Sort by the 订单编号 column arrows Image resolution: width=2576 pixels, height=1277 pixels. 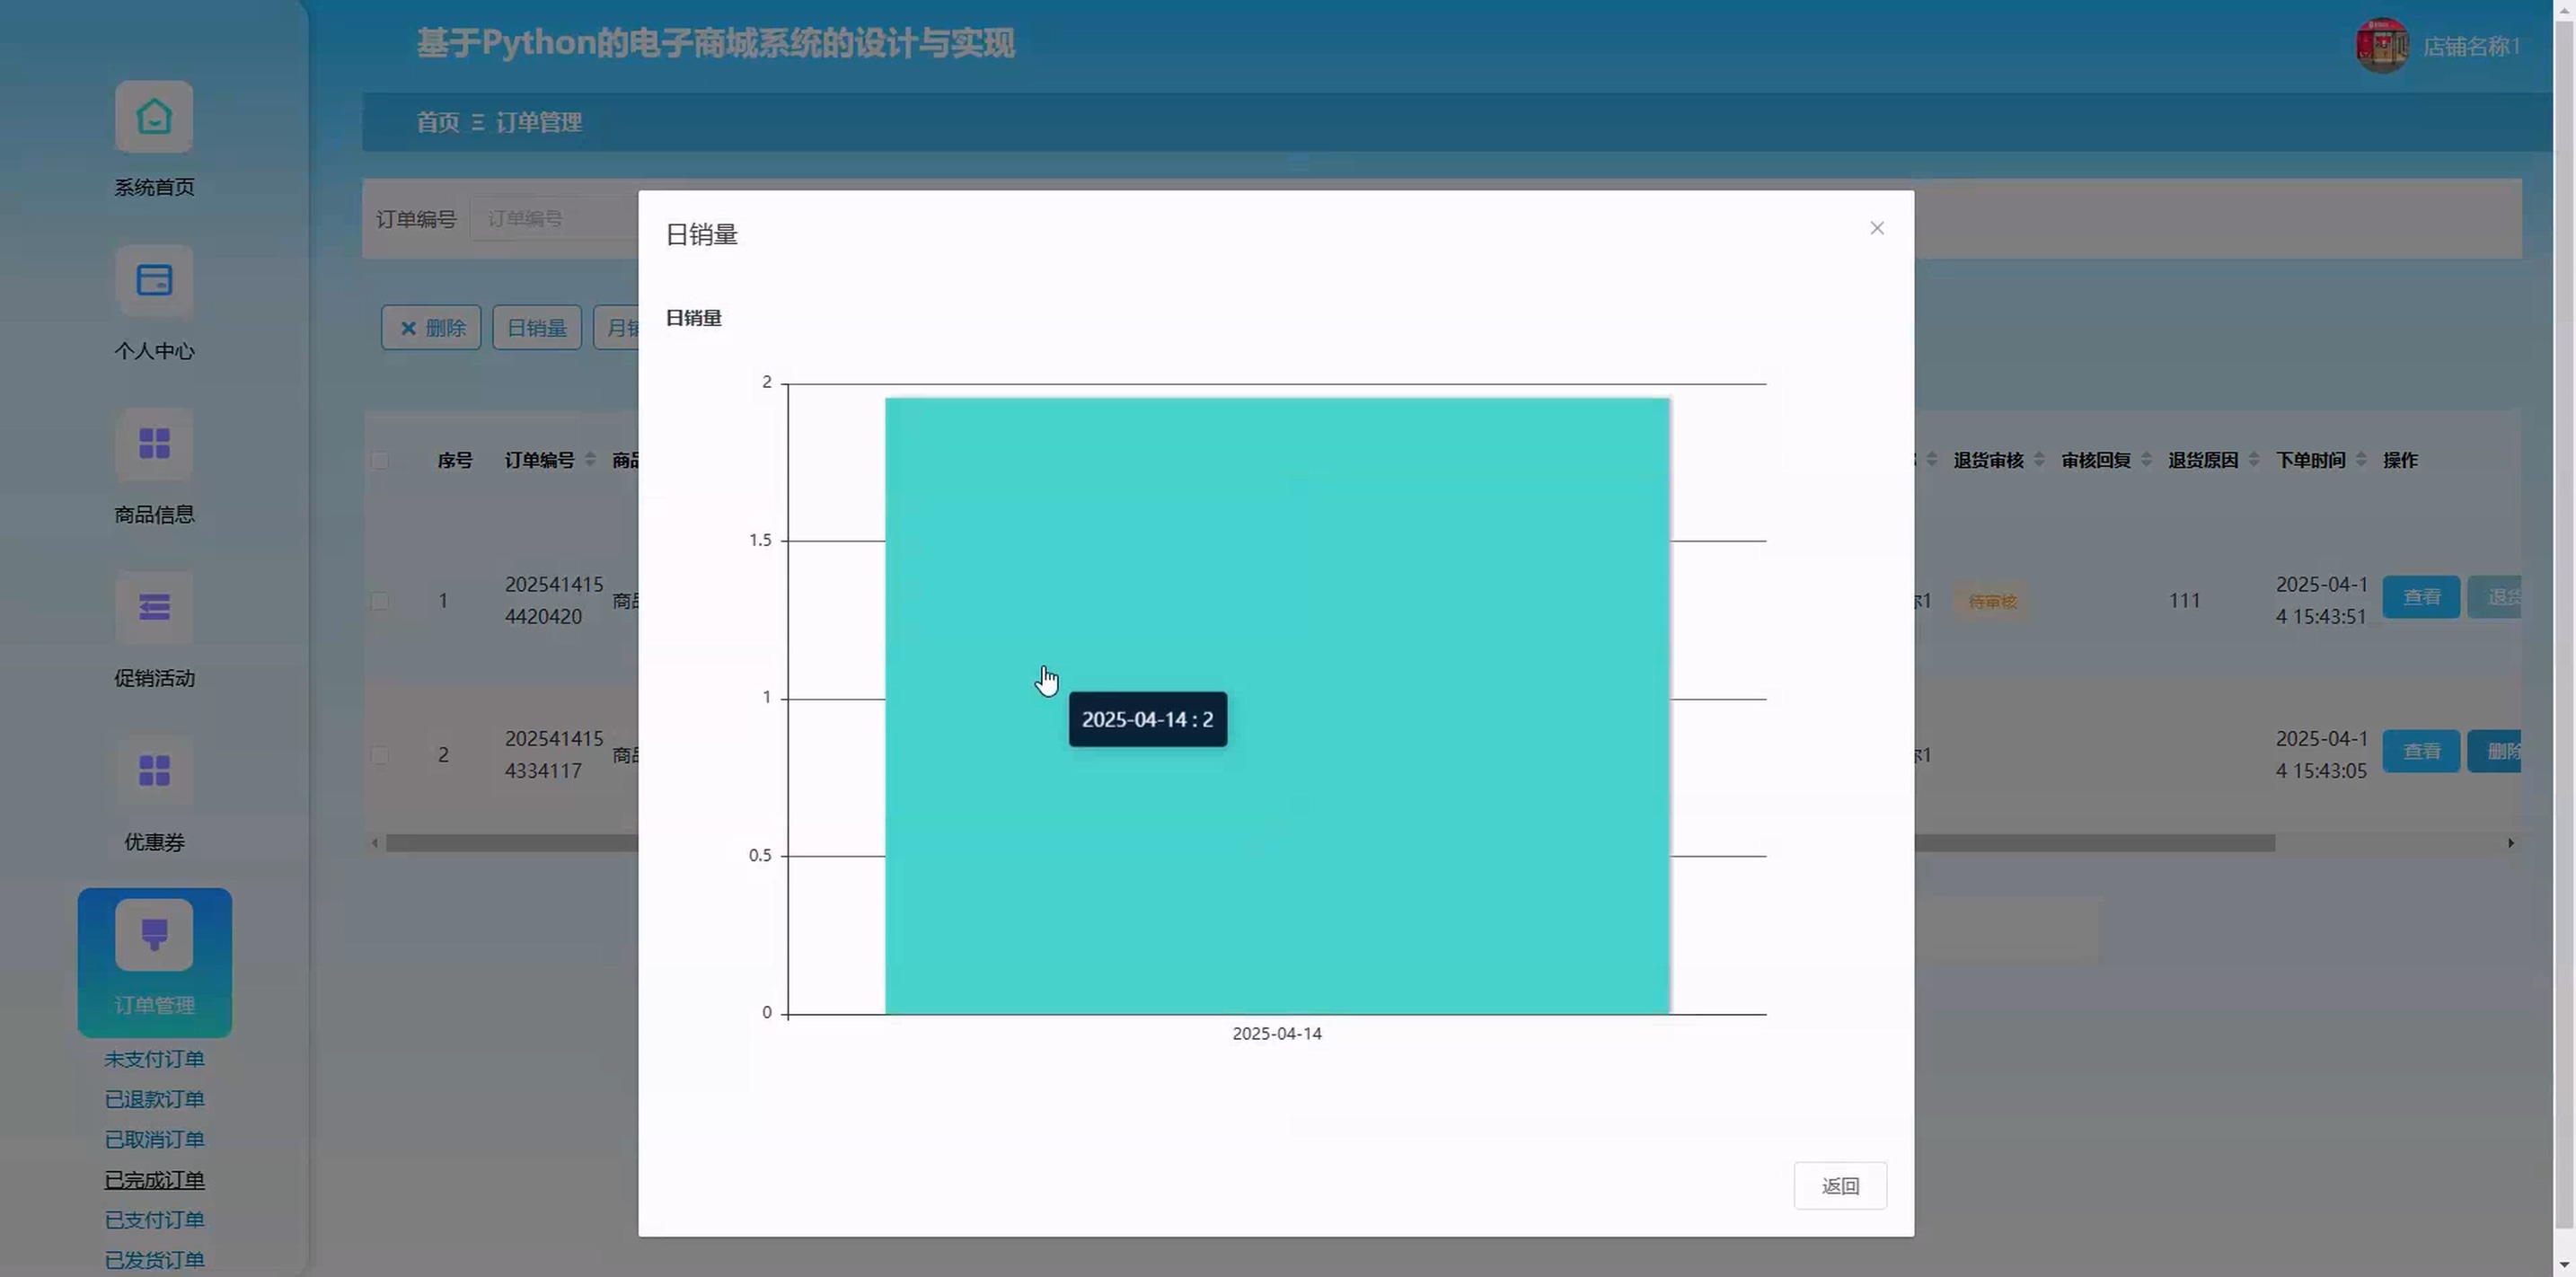(x=590, y=460)
